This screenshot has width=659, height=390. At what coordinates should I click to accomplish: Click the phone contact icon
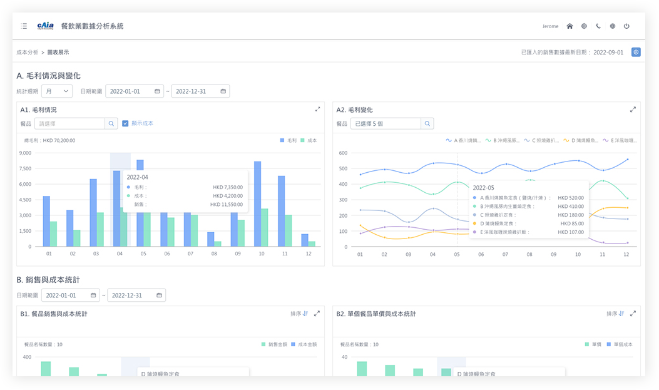598,26
